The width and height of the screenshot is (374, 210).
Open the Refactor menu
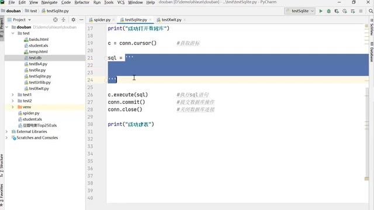(82, 2)
